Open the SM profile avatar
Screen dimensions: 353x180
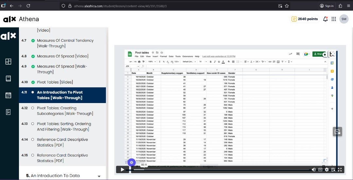[x=344, y=19]
